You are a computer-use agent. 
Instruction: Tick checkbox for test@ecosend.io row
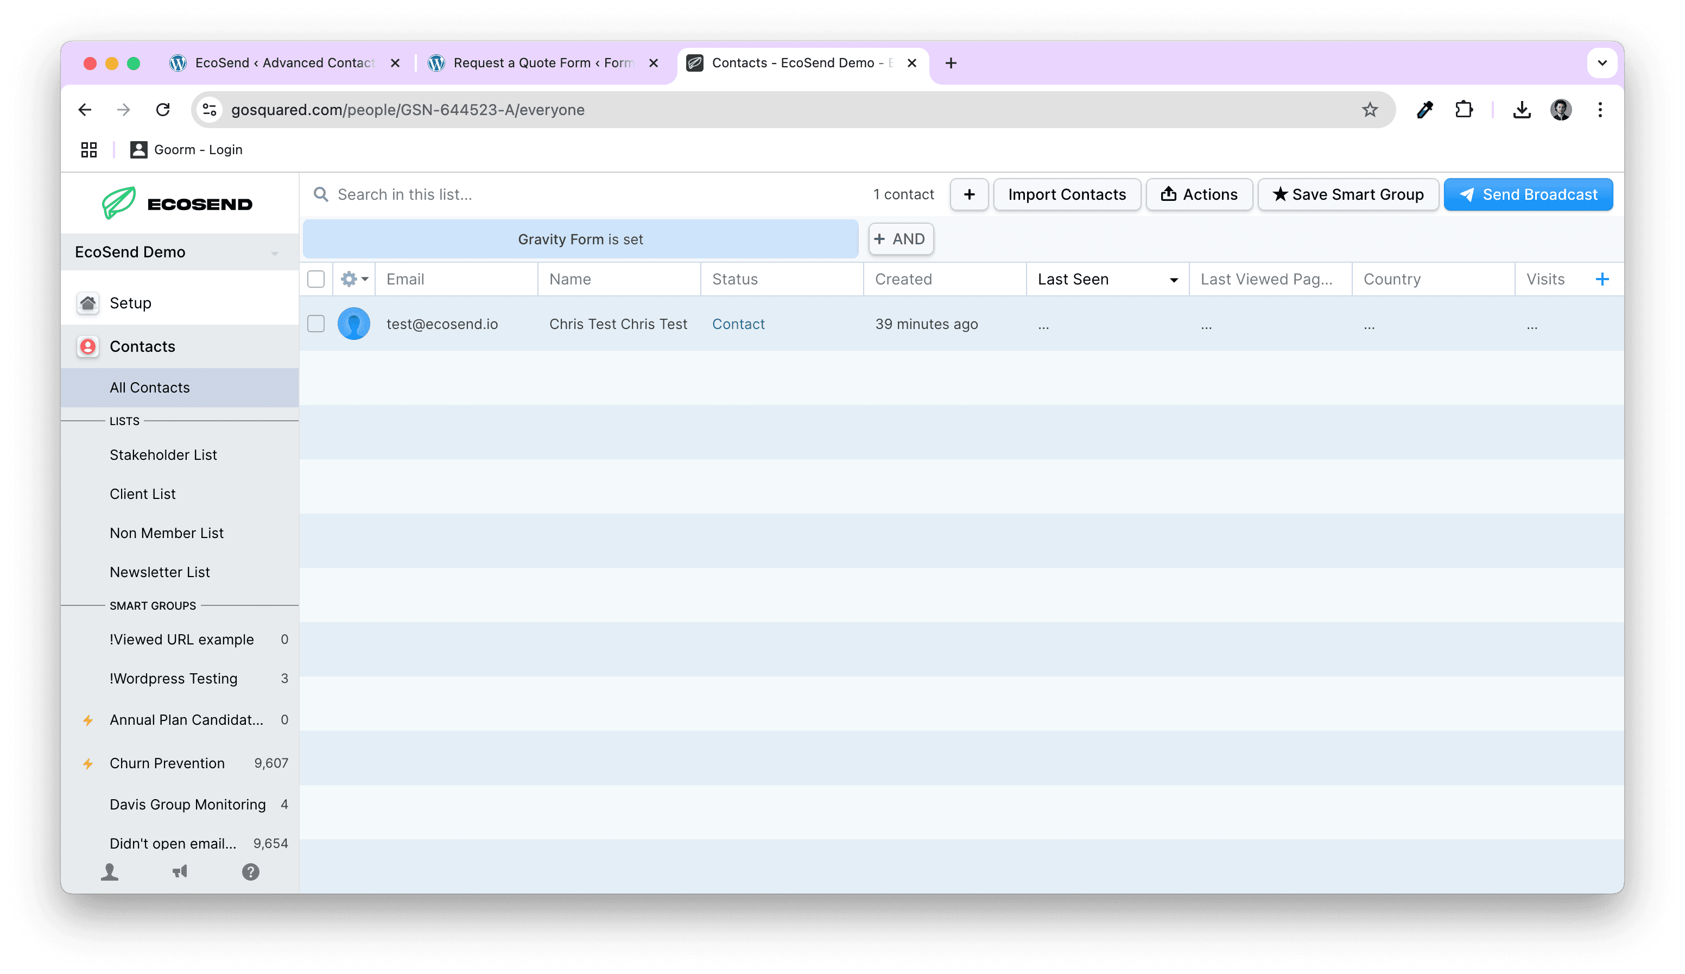[x=315, y=324]
